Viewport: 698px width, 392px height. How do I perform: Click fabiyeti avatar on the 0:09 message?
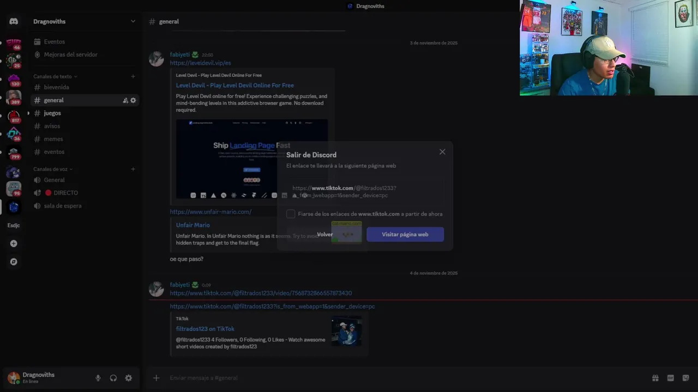[157, 289]
